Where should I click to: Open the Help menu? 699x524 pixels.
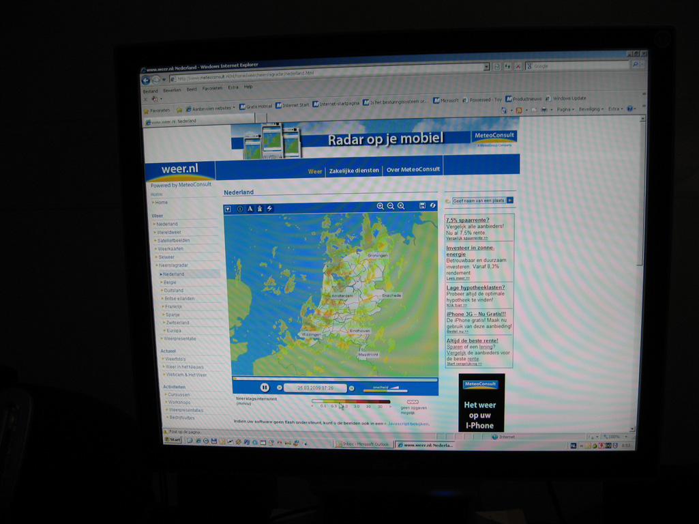248,87
